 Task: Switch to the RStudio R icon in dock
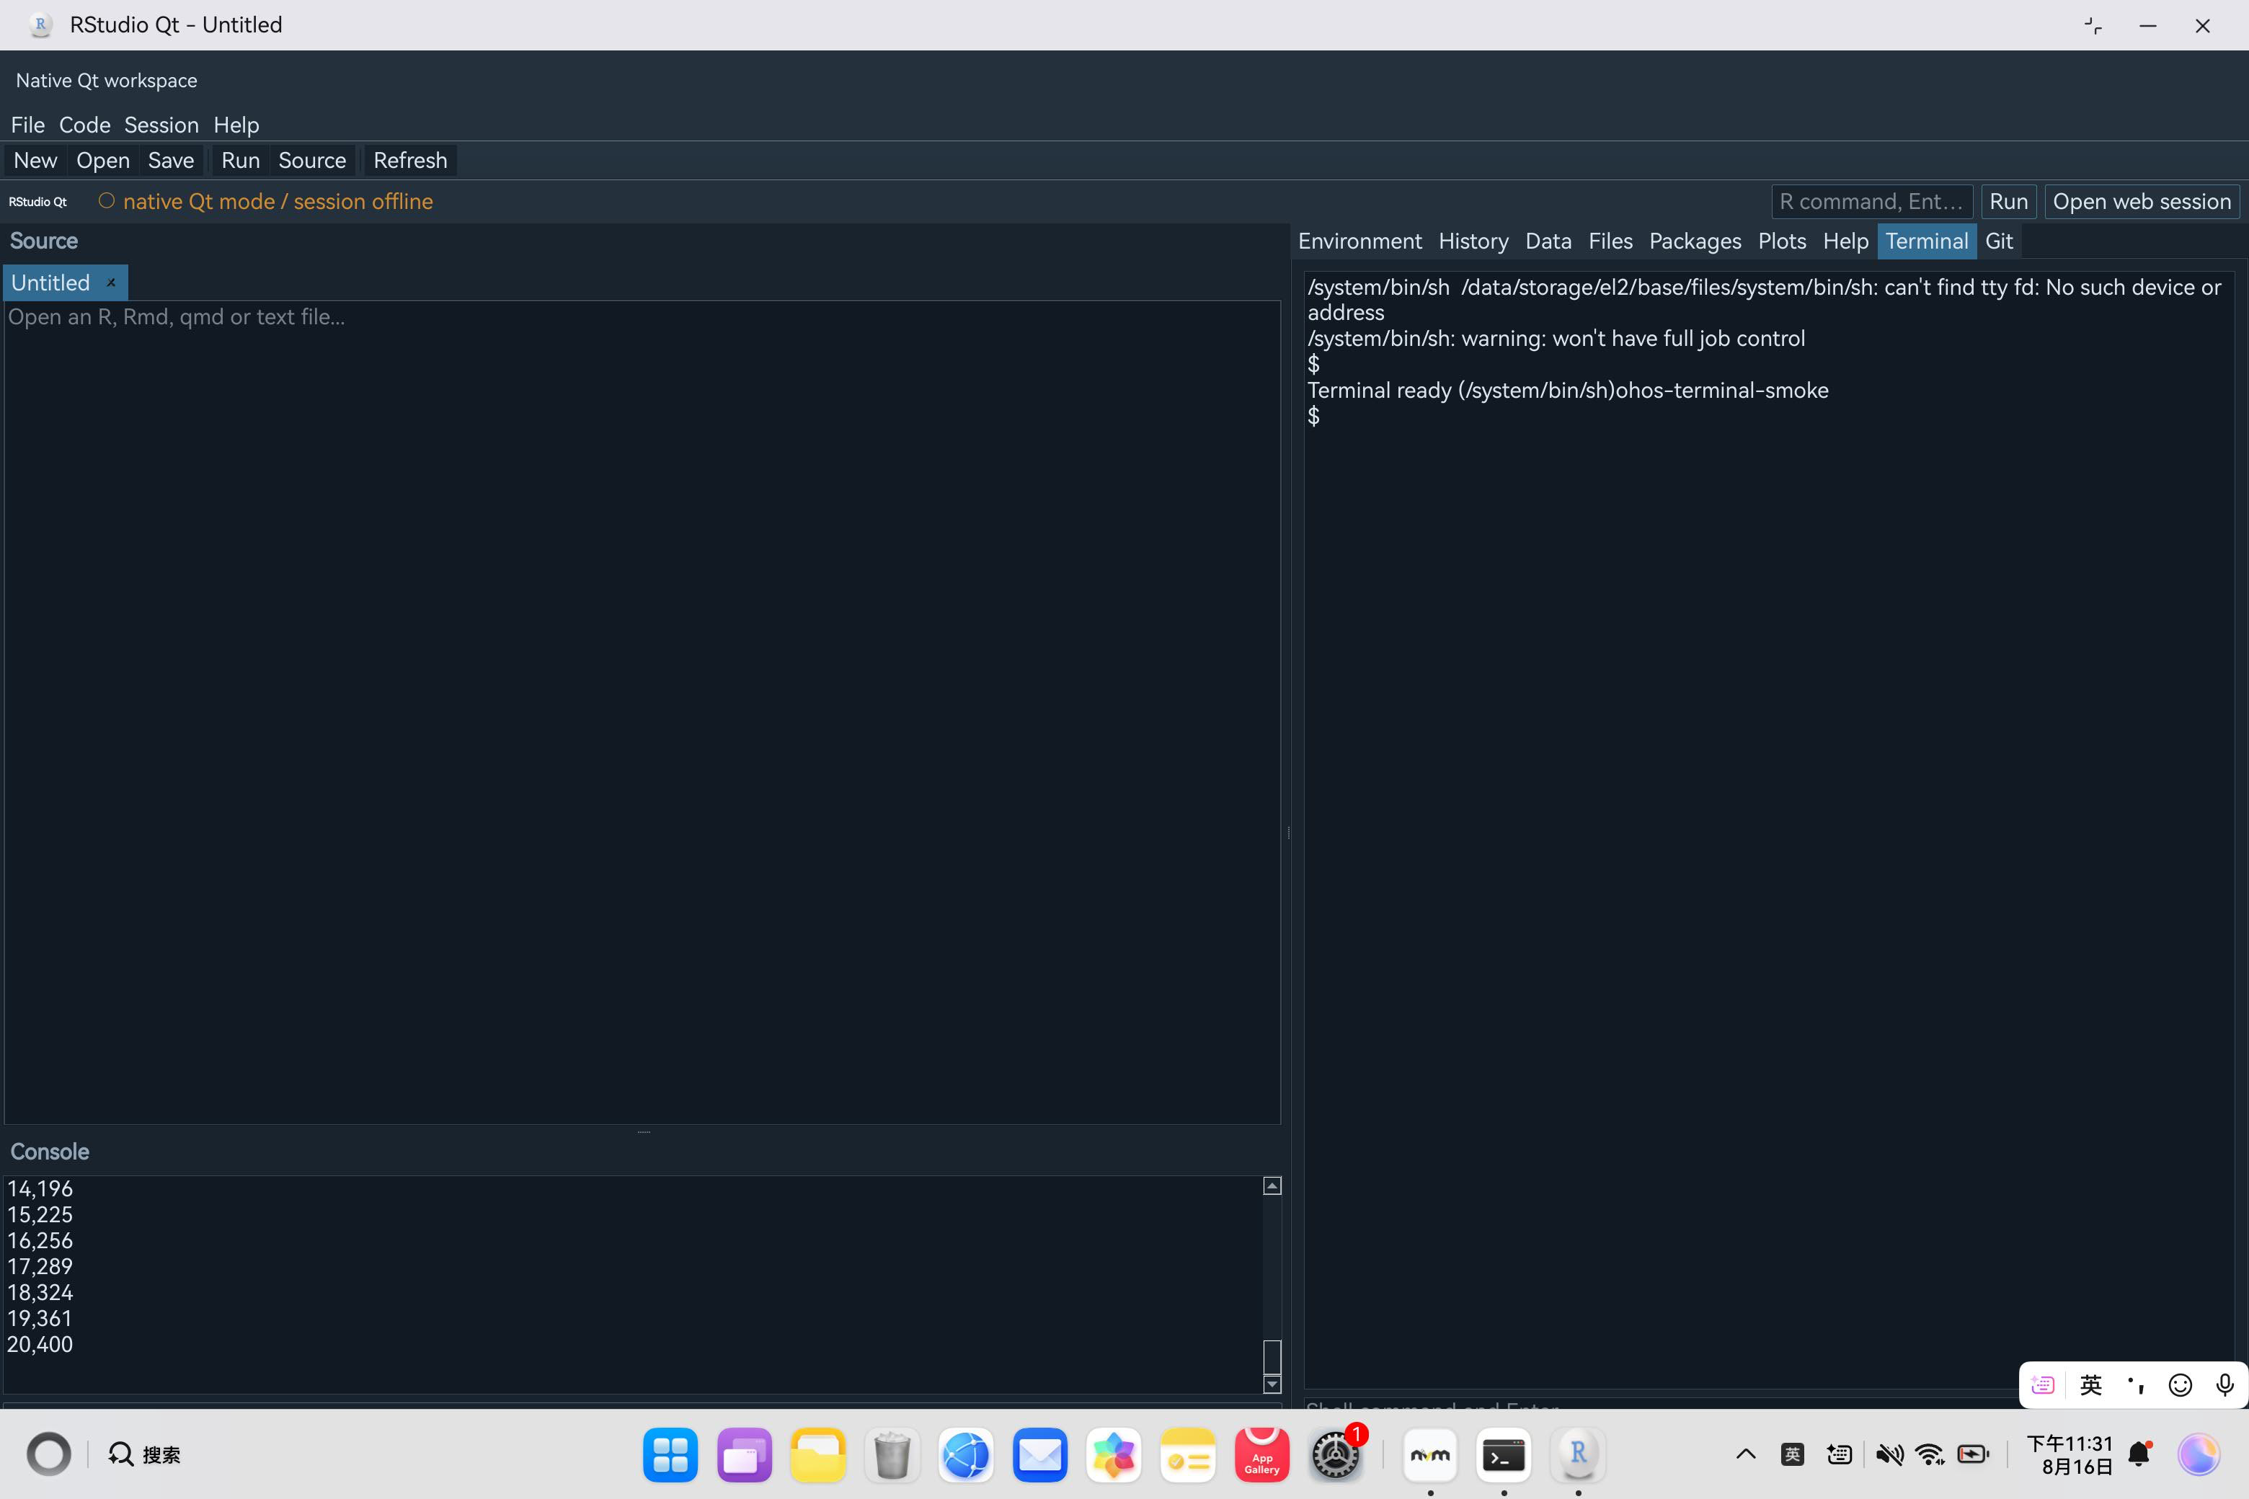pyautogui.click(x=1578, y=1455)
